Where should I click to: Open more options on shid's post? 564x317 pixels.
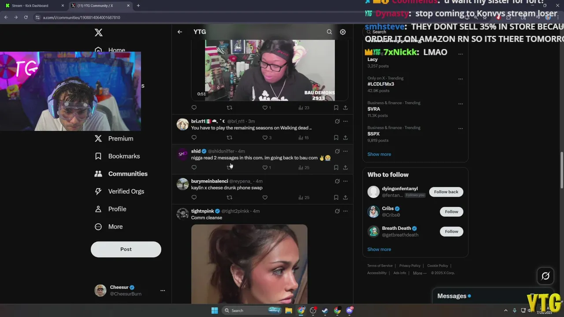345,151
